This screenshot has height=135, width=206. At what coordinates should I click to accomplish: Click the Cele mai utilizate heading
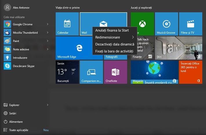pyautogui.click(x=14, y=17)
